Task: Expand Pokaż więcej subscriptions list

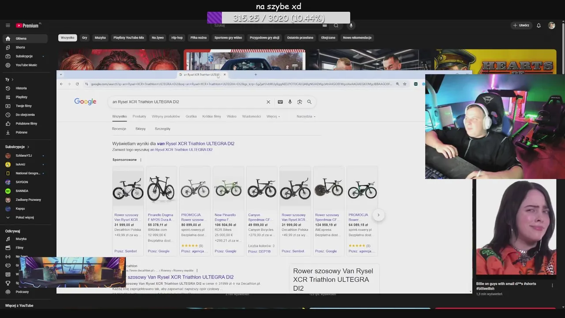Action: pyautogui.click(x=25, y=217)
